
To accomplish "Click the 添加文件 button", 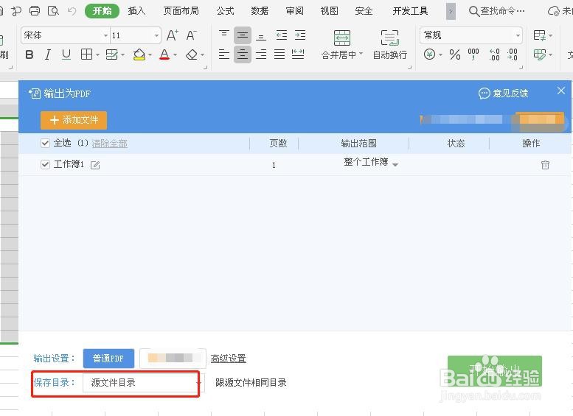I will [74, 120].
